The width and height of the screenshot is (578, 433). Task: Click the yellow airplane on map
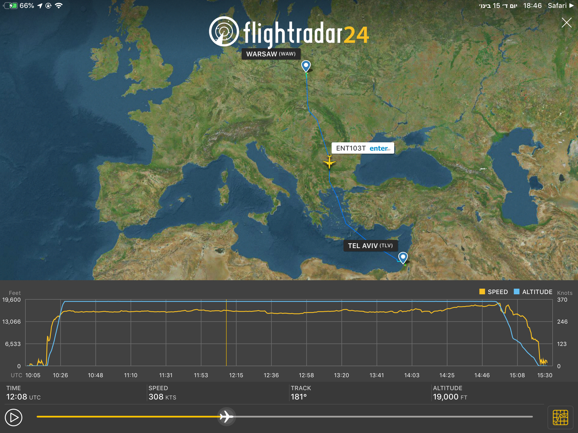point(329,162)
